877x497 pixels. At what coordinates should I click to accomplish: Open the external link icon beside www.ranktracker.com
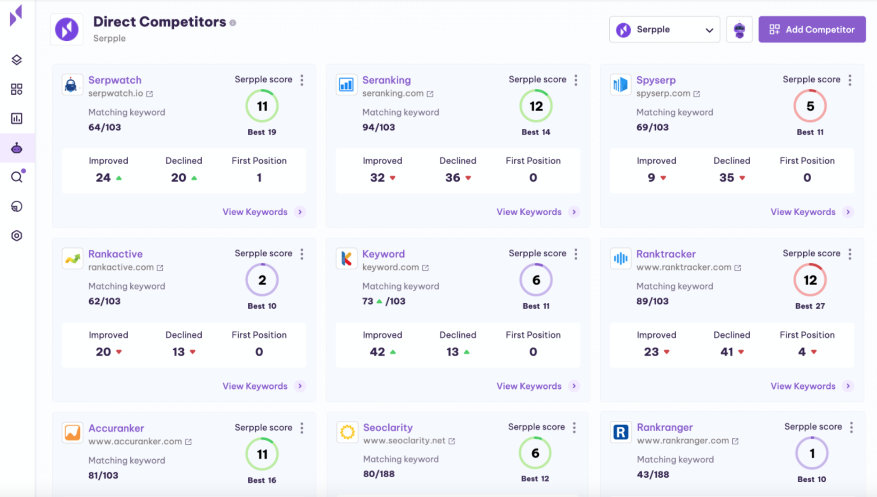pos(738,268)
